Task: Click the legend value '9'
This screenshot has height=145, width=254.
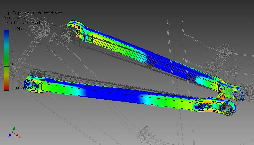Action: (x=13, y=53)
